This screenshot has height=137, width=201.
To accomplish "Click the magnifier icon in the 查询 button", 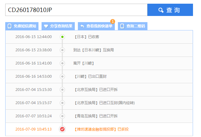I will tap(161, 10).
